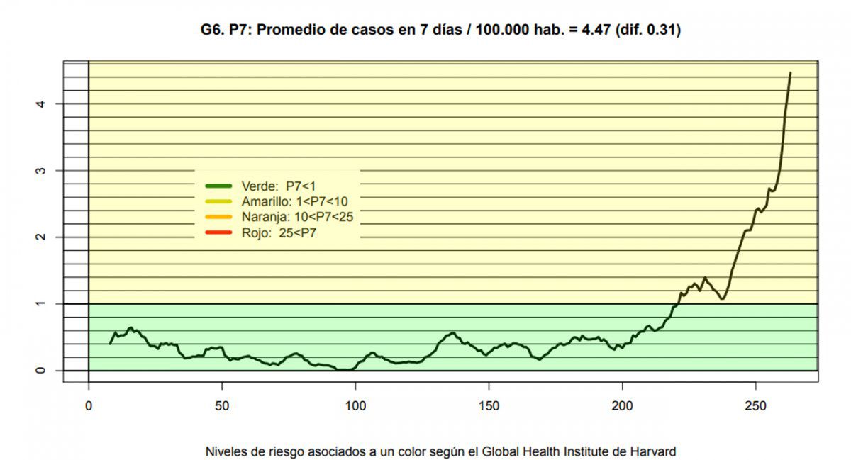Click the yellow Amarillo legend line
Image resolution: width=851 pixels, height=460 pixels.
point(218,201)
